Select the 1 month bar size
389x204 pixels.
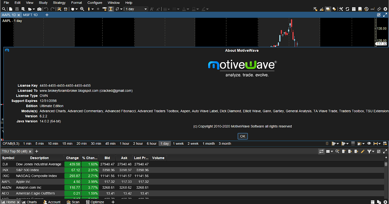coord(209,143)
